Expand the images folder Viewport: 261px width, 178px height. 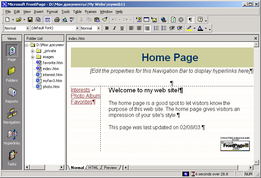coord(32,57)
